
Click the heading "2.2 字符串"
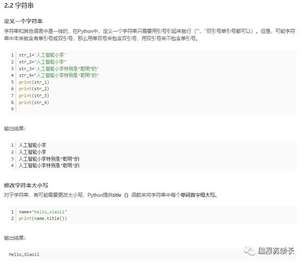(19, 5)
